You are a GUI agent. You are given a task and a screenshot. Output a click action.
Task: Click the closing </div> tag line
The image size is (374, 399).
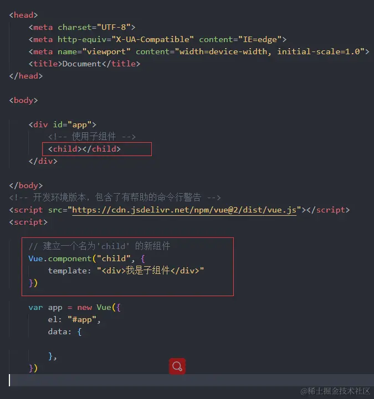43,161
